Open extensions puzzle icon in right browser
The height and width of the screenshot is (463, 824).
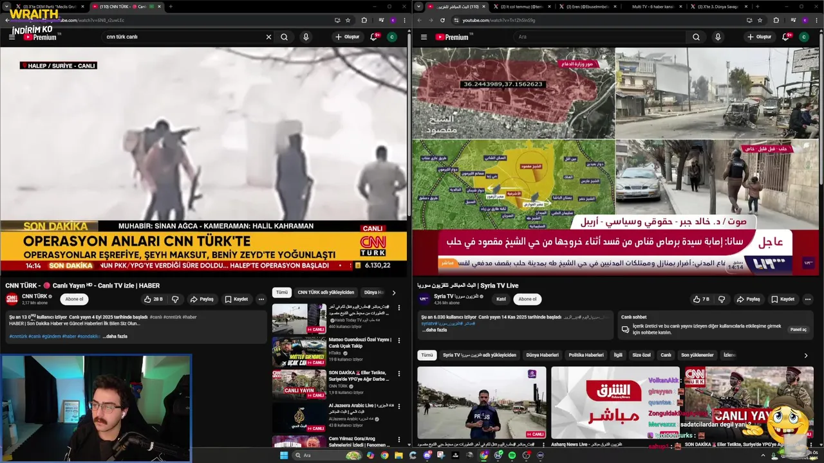[x=776, y=20]
